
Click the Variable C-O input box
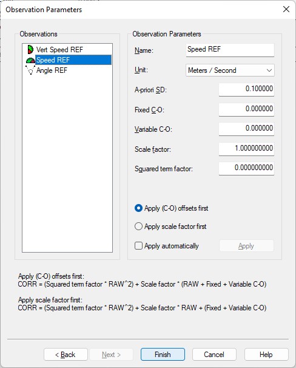[246, 129]
